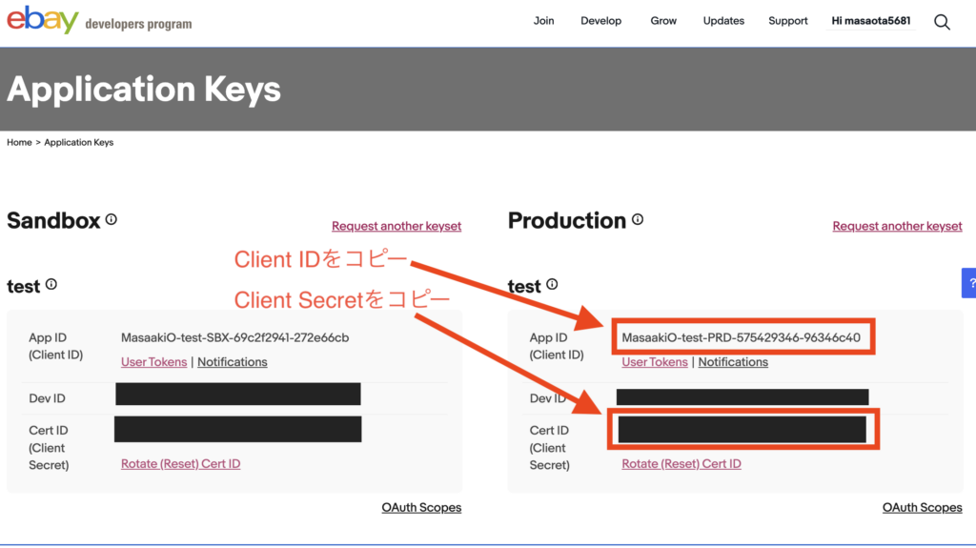This screenshot has width=976, height=548.
Task: Rotate (Reset) Cert ID for Production
Action: [x=681, y=464]
